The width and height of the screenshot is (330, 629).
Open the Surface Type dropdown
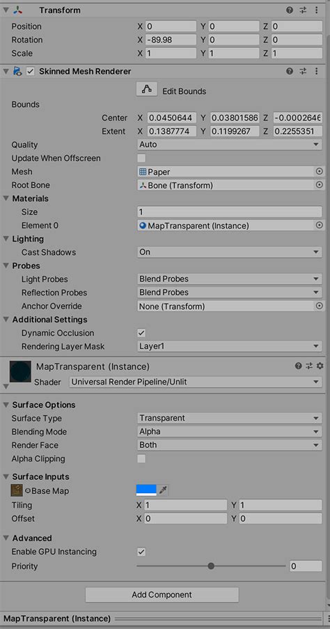pyautogui.click(x=229, y=418)
